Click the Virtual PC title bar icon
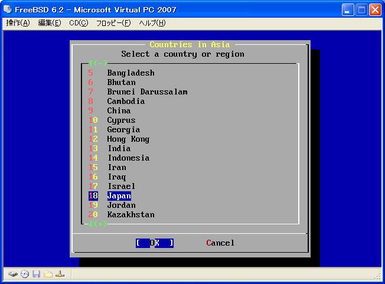385x284 pixels. pyautogui.click(x=8, y=9)
